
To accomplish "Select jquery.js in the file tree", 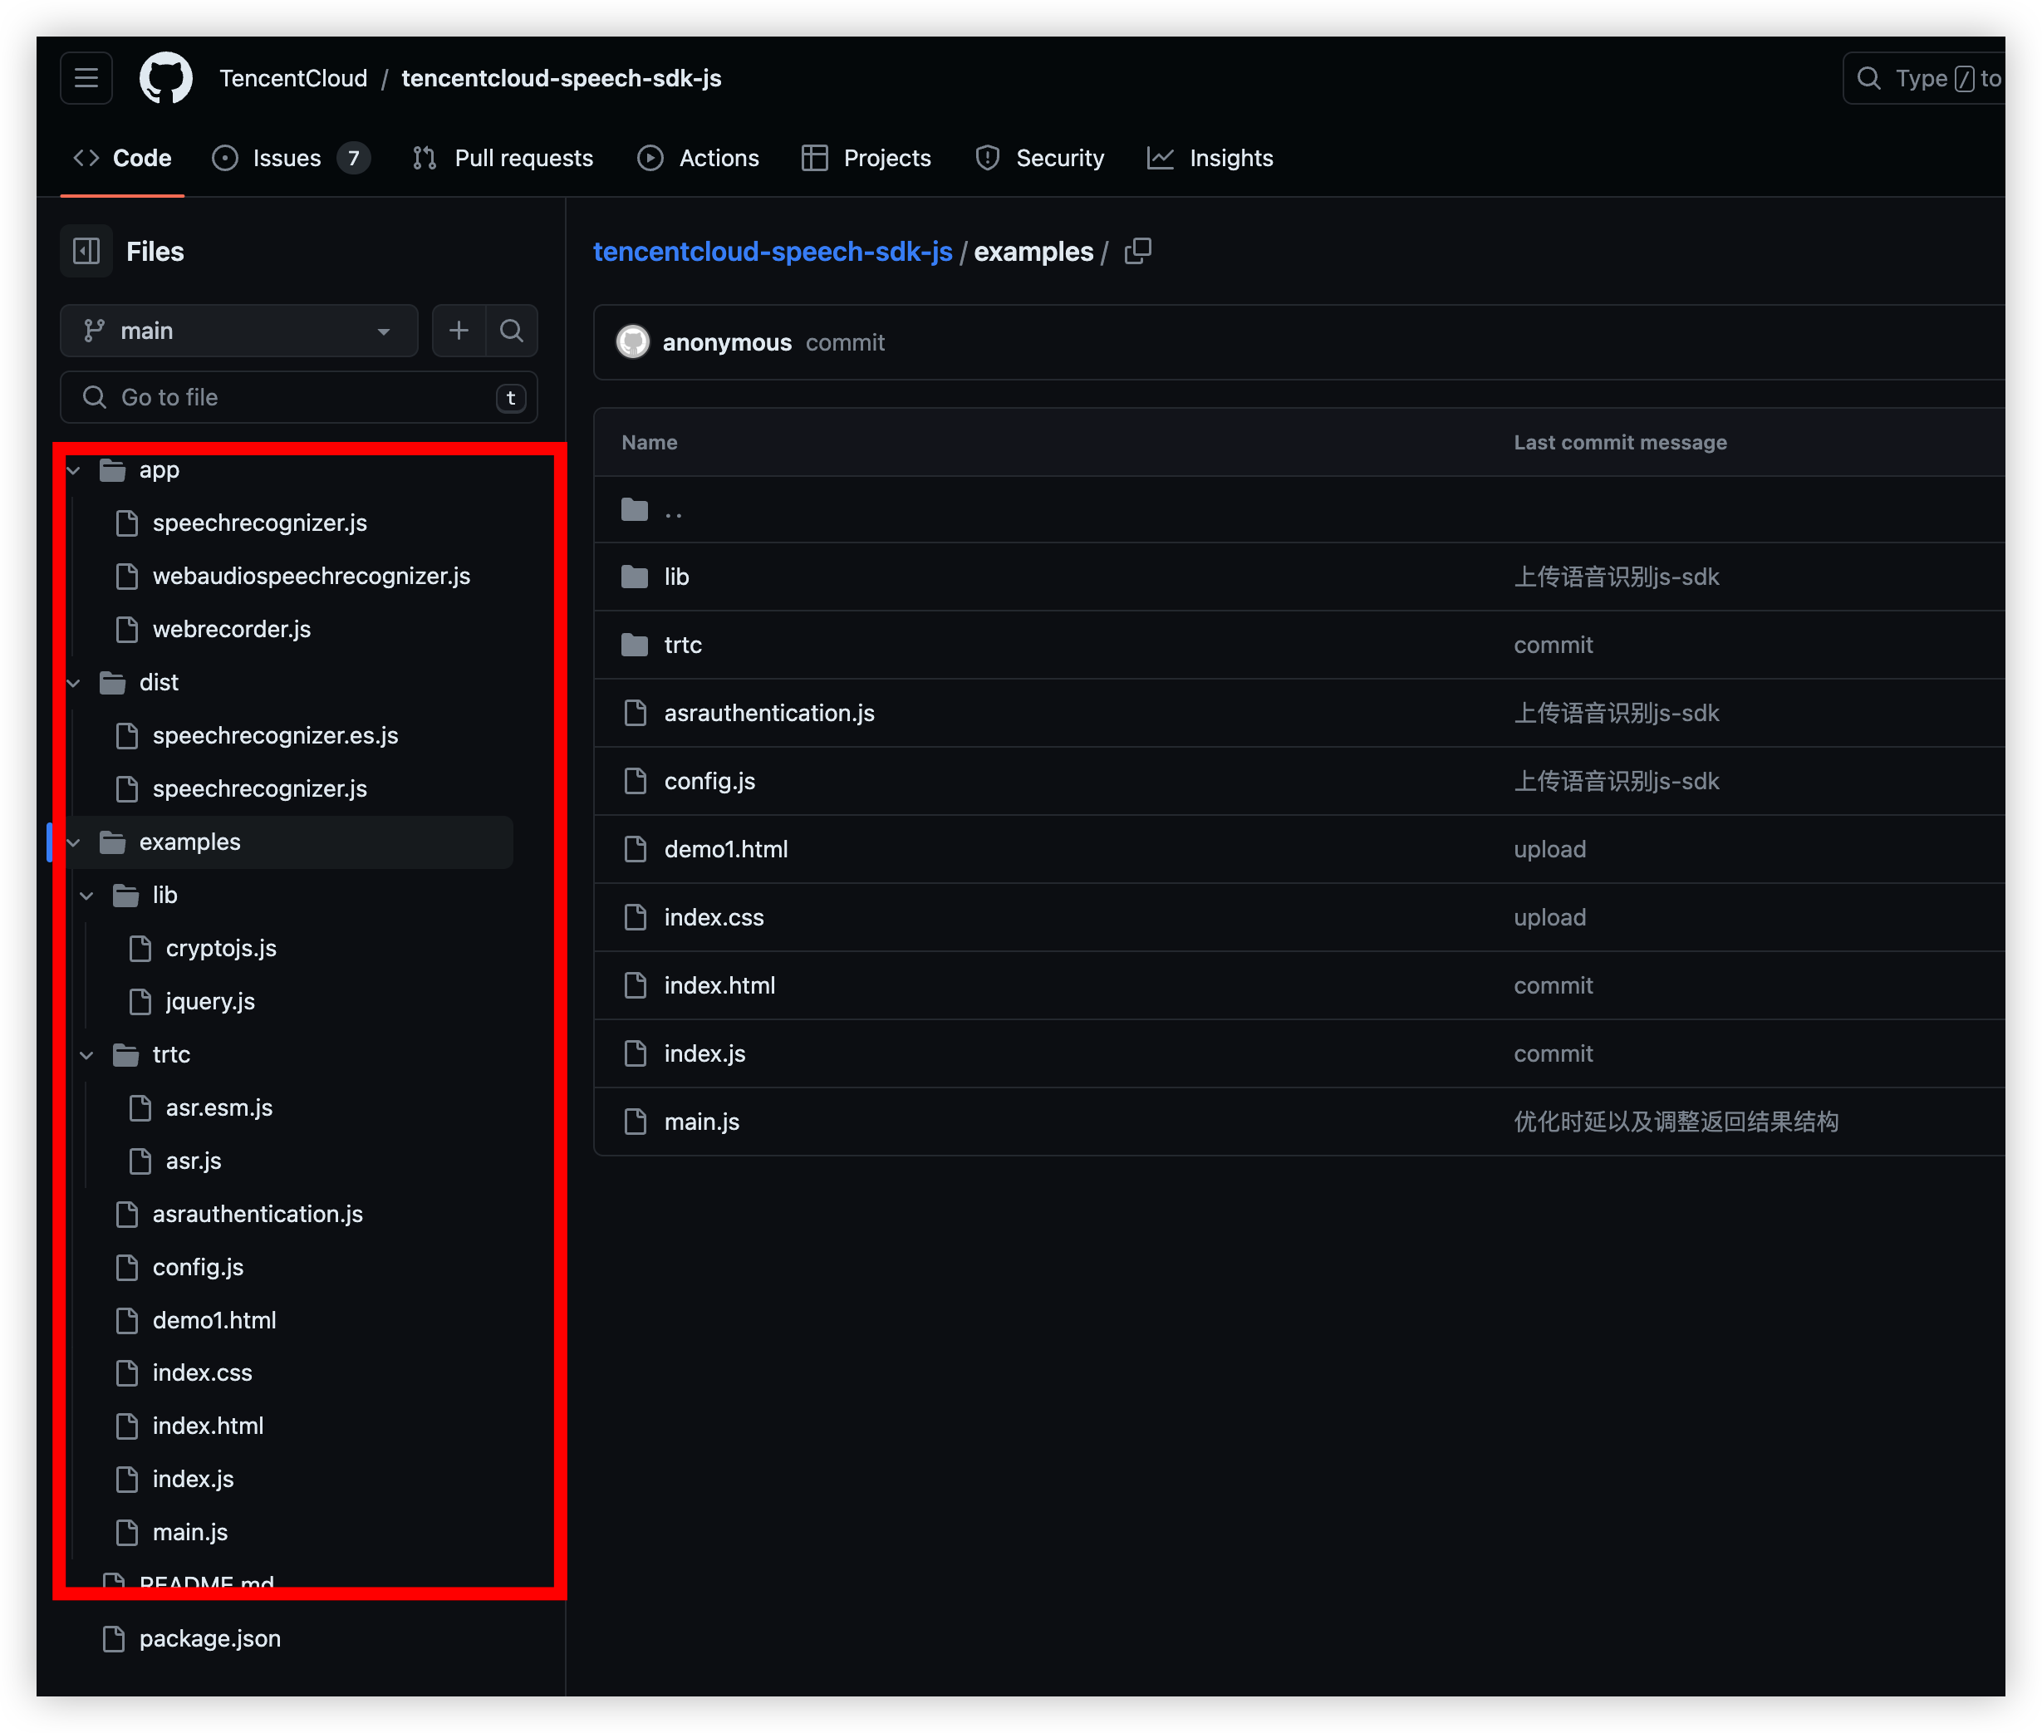I will [210, 1001].
